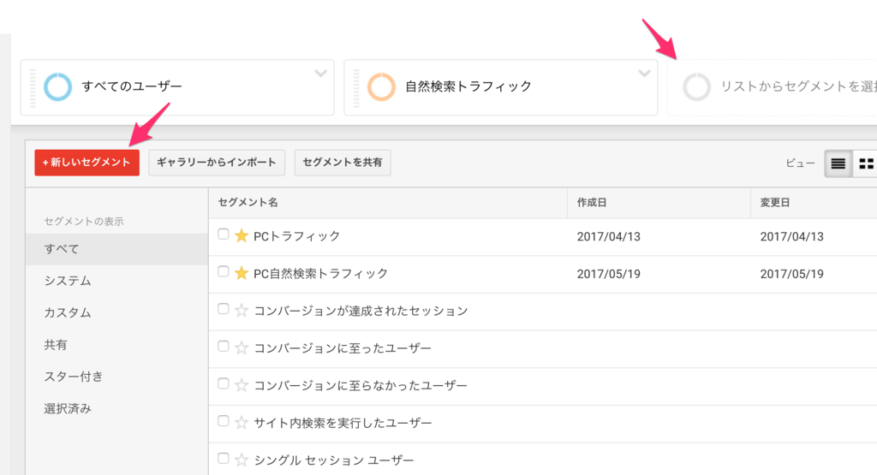Check コンバージョンに至ったユーザー checkbox
Image resolution: width=877 pixels, height=475 pixels.
point(224,347)
